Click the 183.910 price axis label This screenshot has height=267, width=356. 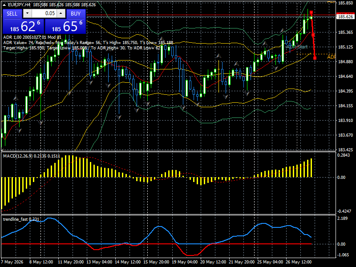[346, 120]
